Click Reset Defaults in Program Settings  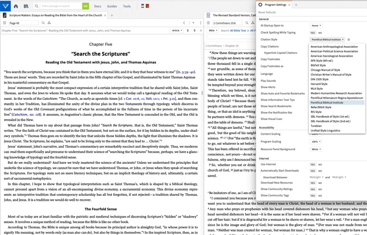[267, 12]
